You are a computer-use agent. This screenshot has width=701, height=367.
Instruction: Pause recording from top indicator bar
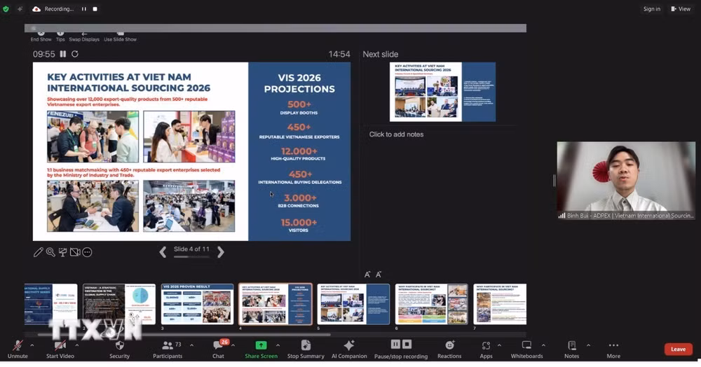tap(83, 9)
